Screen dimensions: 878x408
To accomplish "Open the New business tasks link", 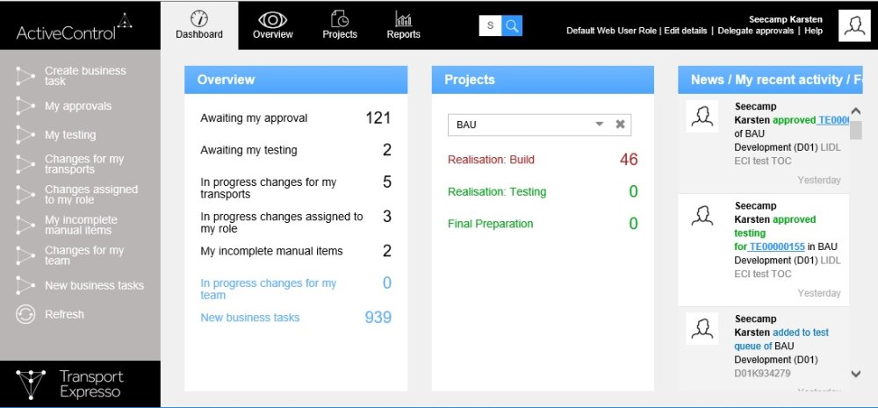I will click(250, 318).
